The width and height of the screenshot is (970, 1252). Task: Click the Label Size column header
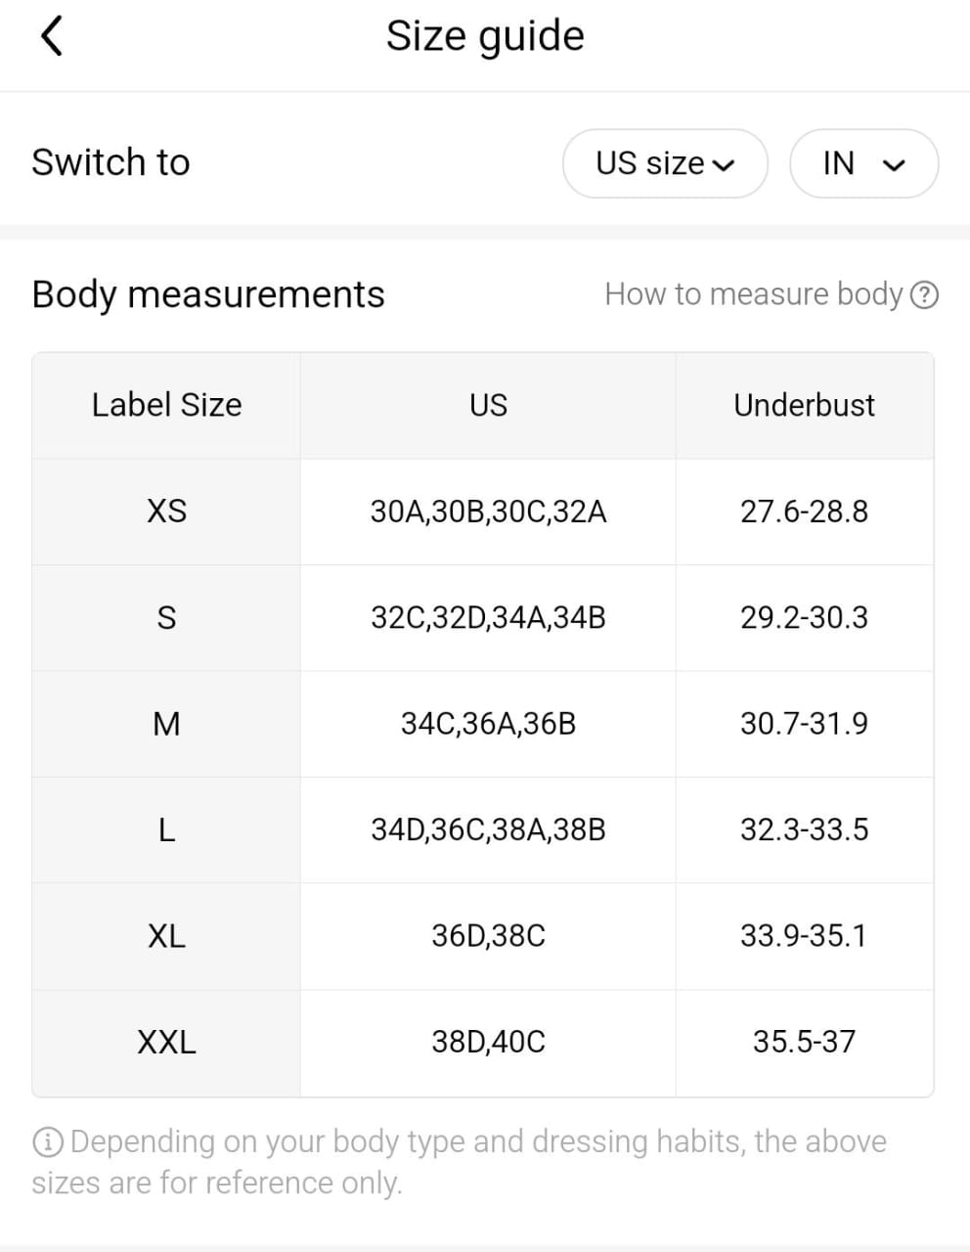[x=166, y=405]
